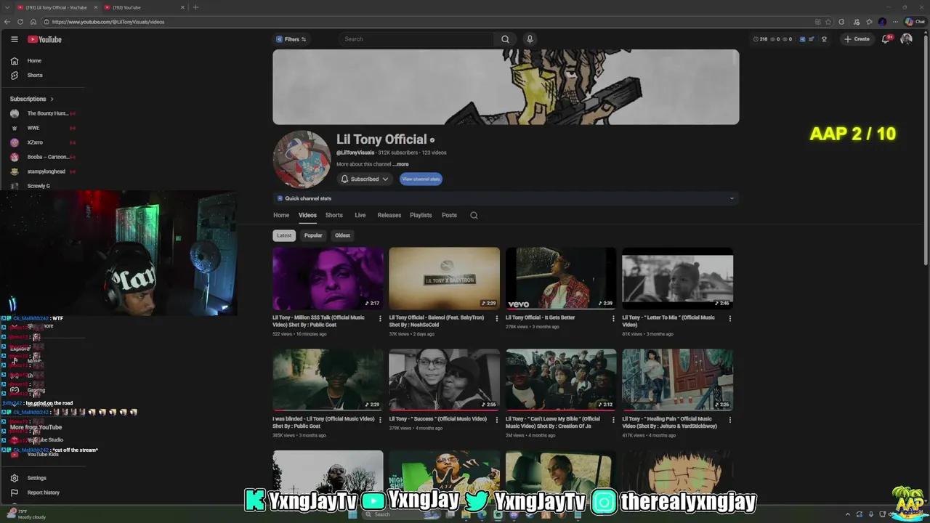The image size is (930, 523).
Task: Start voice search with microphone icon
Action: 530,39
